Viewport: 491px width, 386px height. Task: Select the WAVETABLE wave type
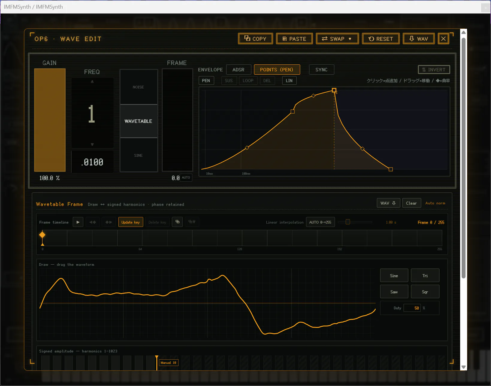tap(138, 121)
